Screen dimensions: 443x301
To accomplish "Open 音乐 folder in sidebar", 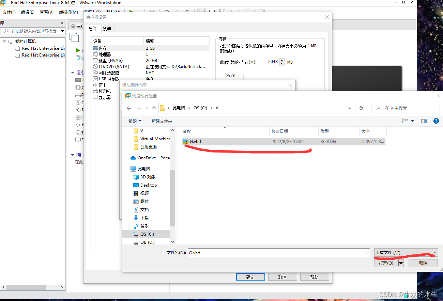I will pyautogui.click(x=141, y=226).
